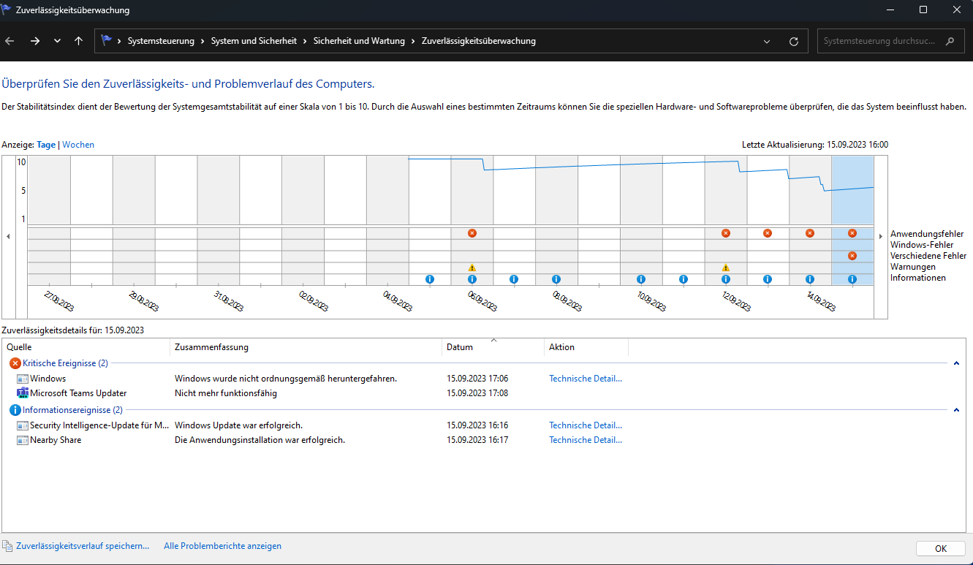Open recent locations dropdown arrow
This screenshot has width=973, height=565.
click(57, 41)
